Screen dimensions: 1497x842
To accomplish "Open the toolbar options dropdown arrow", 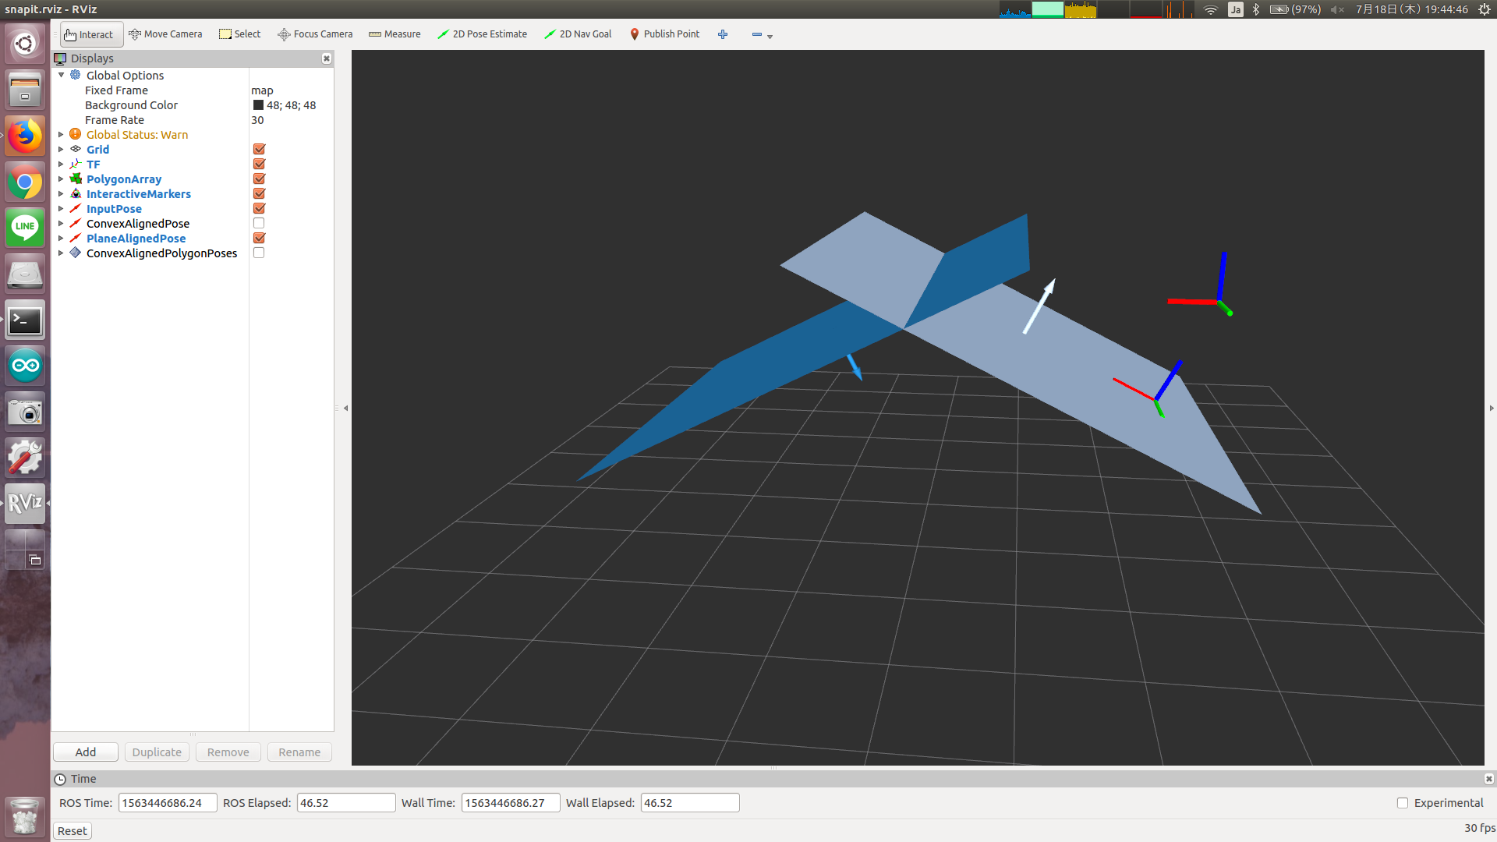I will click(x=770, y=37).
